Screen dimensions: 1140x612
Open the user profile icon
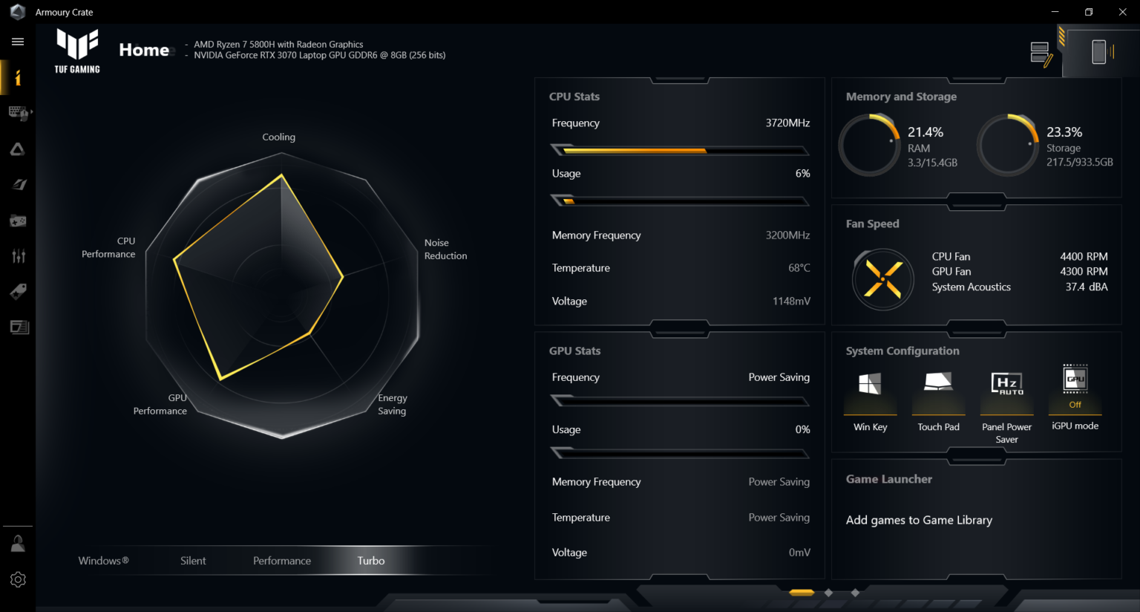[18, 542]
